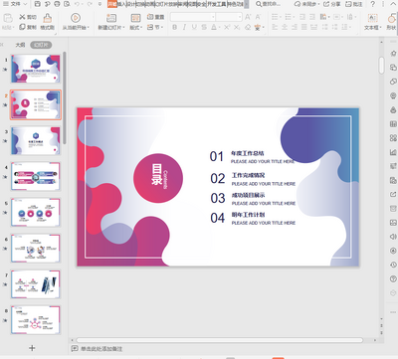
Task: Click the top-bar question mark Help icon
Action: pyautogui.click(x=373, y=4)
